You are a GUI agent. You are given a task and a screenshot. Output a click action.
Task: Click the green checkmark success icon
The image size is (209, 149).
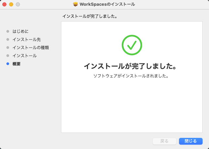click(x=132, y=45)
